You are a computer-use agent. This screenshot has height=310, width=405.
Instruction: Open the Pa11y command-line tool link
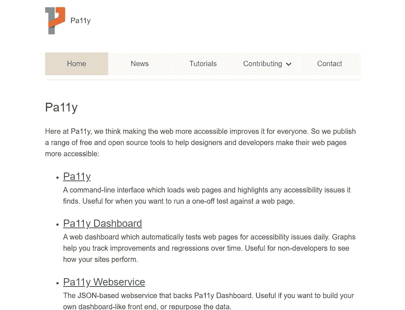(x=77, y=177)
